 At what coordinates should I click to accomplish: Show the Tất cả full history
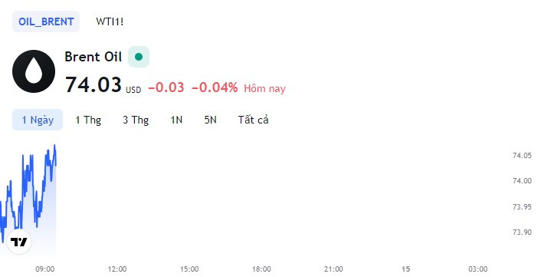click(x=253, y=120)
